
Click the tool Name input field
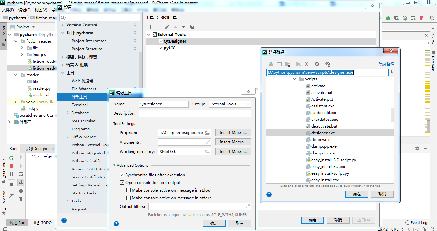tap(164, 104)
